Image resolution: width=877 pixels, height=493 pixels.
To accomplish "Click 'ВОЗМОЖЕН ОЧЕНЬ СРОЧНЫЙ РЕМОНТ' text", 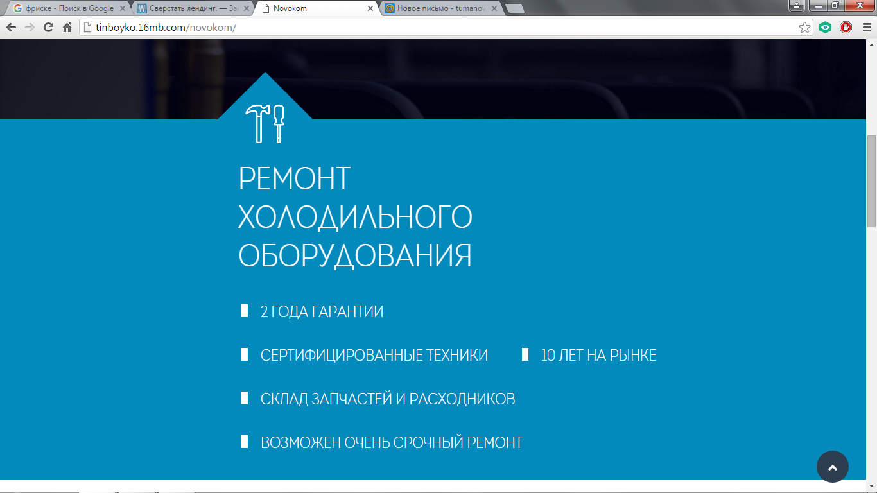I will coord(392,443).
